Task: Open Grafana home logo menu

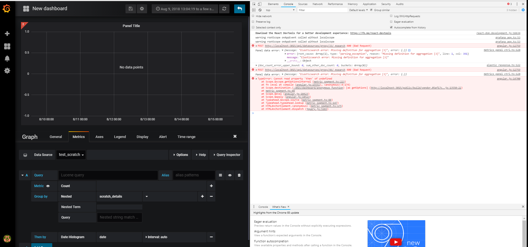Action: [x=7, y=9]
